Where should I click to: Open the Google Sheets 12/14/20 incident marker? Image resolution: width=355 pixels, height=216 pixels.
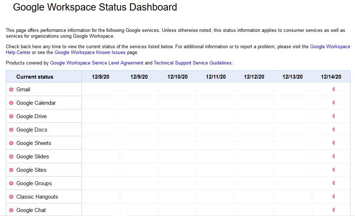pyautogui.click(x=334, y=143)
